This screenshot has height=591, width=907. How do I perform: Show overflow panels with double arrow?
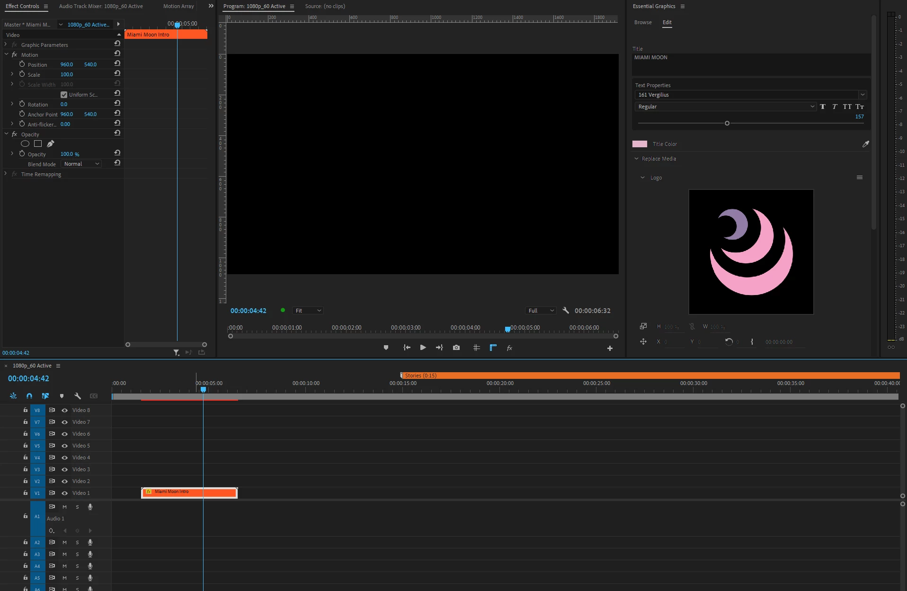[x=211, y=6]
